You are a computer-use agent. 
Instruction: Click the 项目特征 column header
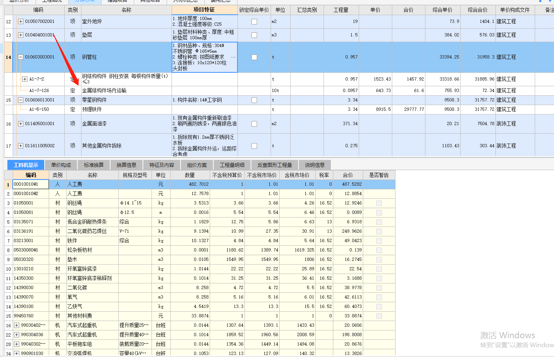coord(204,10)
